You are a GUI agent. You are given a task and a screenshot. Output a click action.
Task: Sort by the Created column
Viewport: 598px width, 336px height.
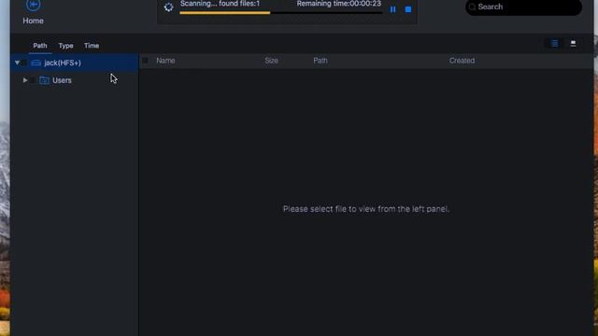coord(462,61)
